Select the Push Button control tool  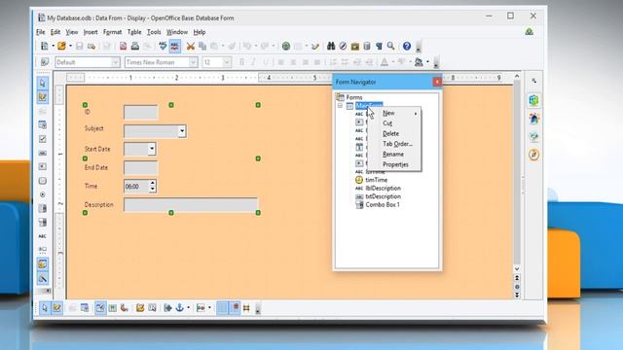(x=43, y=181)
